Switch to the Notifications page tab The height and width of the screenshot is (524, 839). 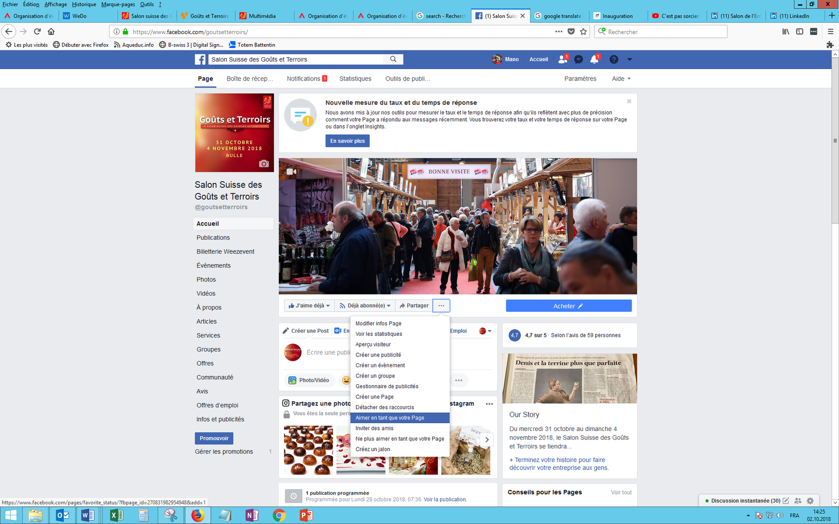[307, 79]
